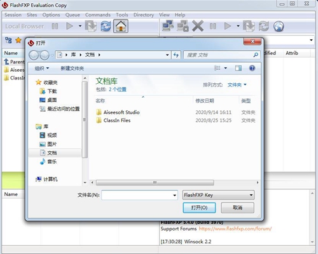Click the 打开(O) button
Image resolution: width=318 pixels, height=254 pixels.
[199, 208]
